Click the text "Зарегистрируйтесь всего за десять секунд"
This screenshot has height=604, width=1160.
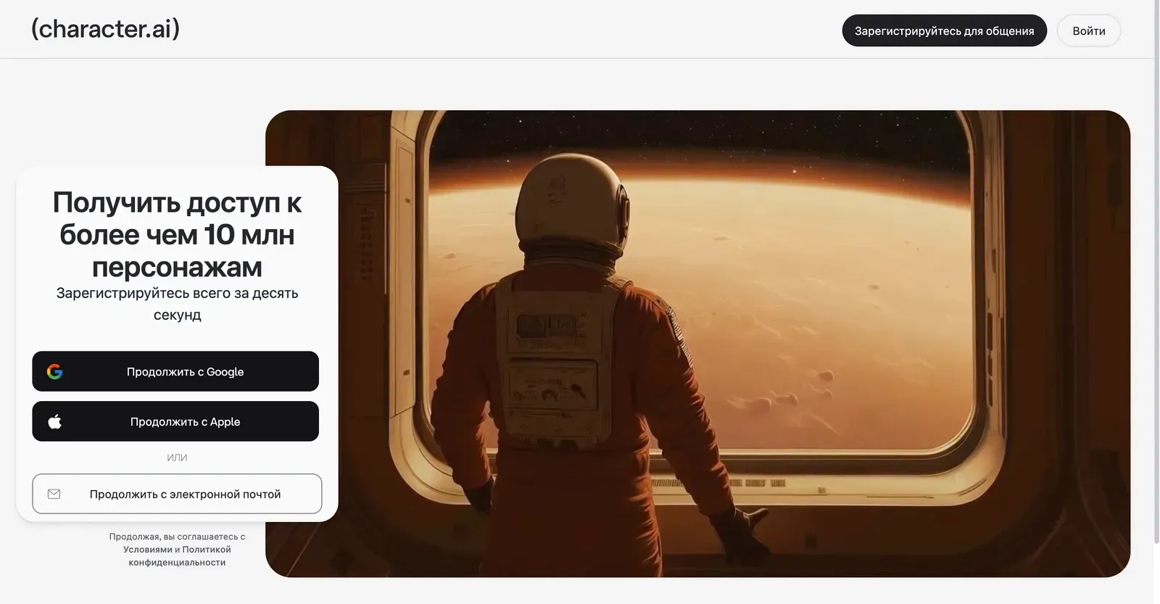pyautogui.click(x=177, y=304)
